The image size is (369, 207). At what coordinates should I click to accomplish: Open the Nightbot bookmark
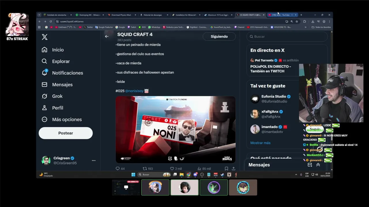[x=197, y=27]
